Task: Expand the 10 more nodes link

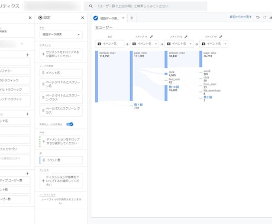Action: pos(174,87)
